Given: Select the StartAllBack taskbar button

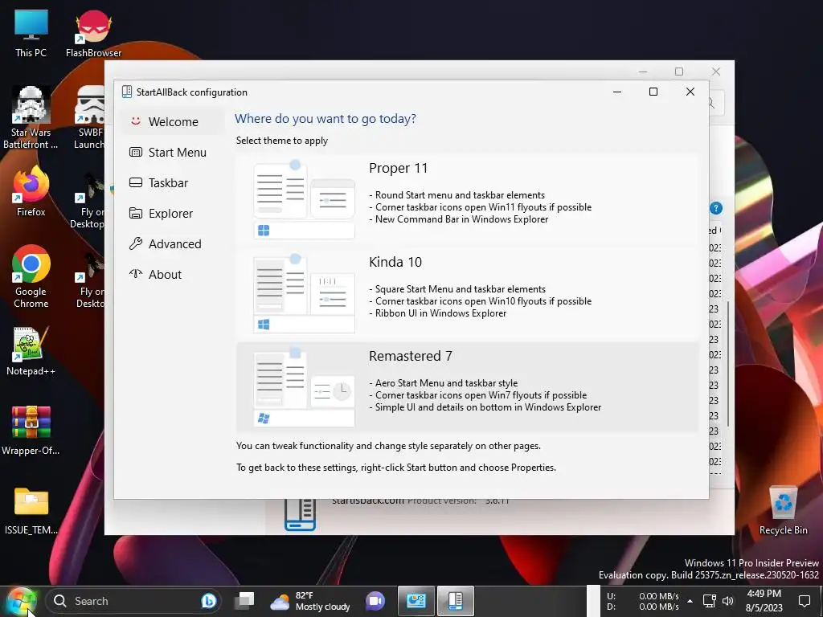Looking at the screenshot, I should point(455,601).
